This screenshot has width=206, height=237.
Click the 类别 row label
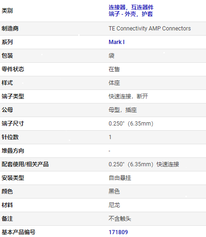click(x=7, y=11)
